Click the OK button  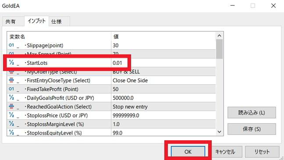point(188,152)
